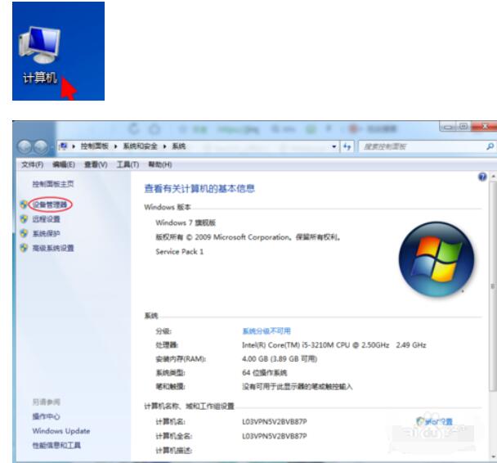Image resolution: width=497 pixels, height=463 pixels.
Task: Open the 编辑(E) menu
Action: click(64, 164)
